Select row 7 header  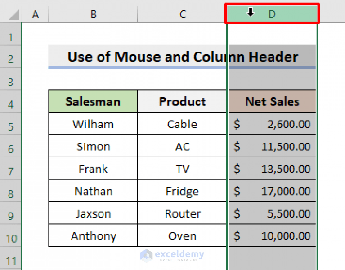coord(10,169)
